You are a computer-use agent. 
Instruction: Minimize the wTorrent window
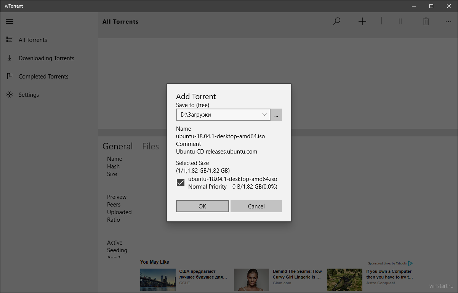point(414,6)
